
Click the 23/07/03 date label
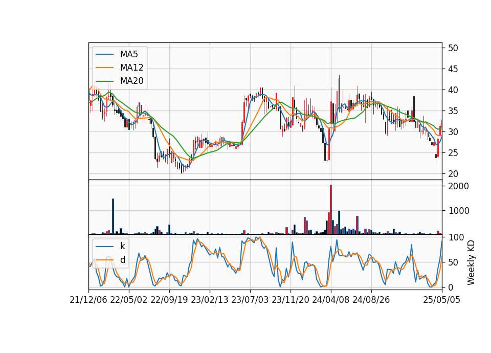click(250, 300)
